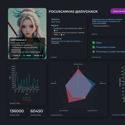The image size is (125, 125).
Task: Click the #daily tag on криптовалютами task
Action: click(x=80, y=28)
